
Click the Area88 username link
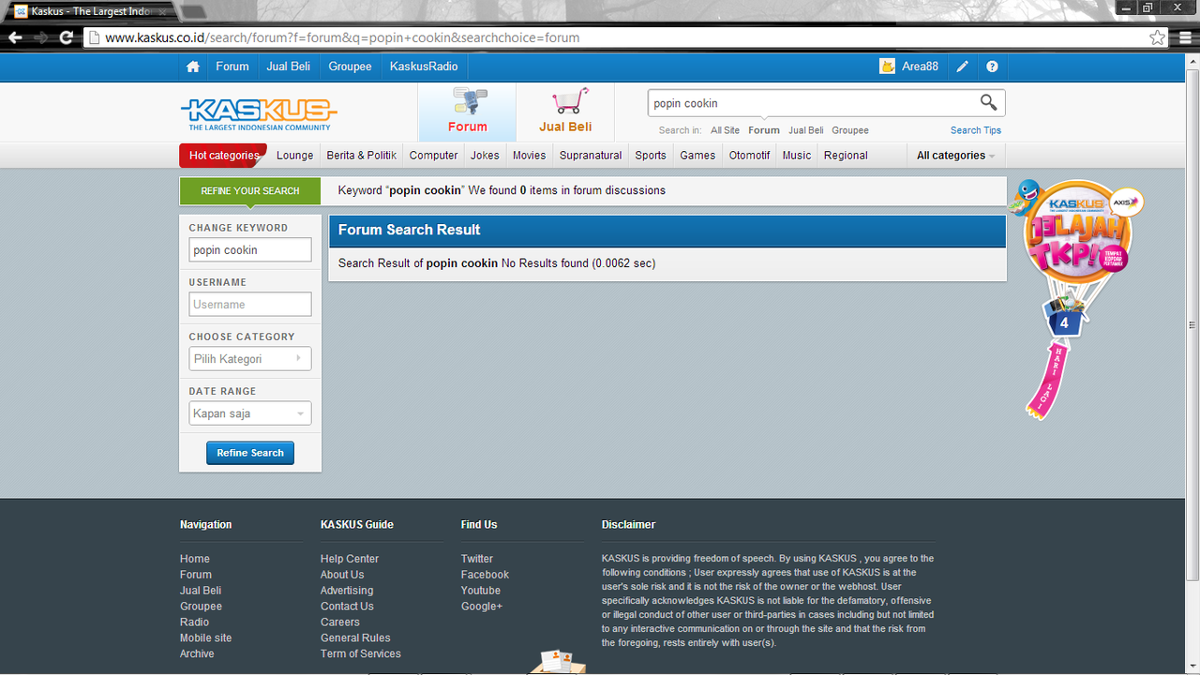point(920,67)
